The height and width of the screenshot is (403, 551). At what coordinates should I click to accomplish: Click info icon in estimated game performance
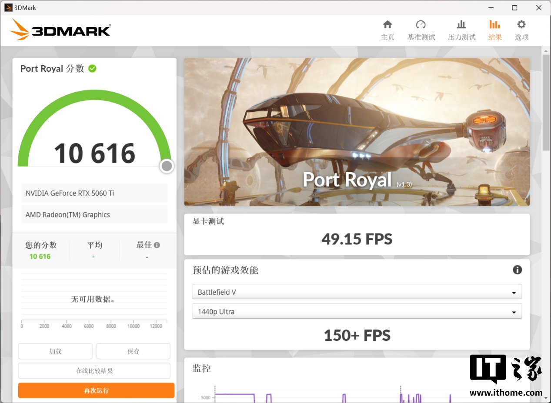click(x=517, y=270)
